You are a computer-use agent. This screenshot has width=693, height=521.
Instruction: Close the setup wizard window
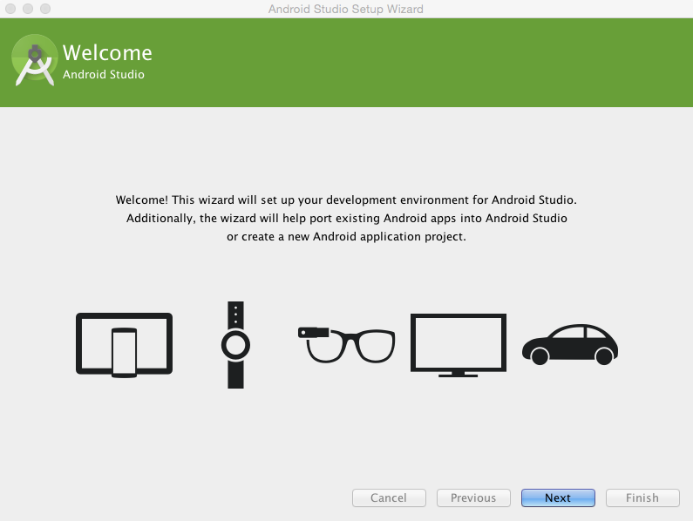click(x=10, y=9)
